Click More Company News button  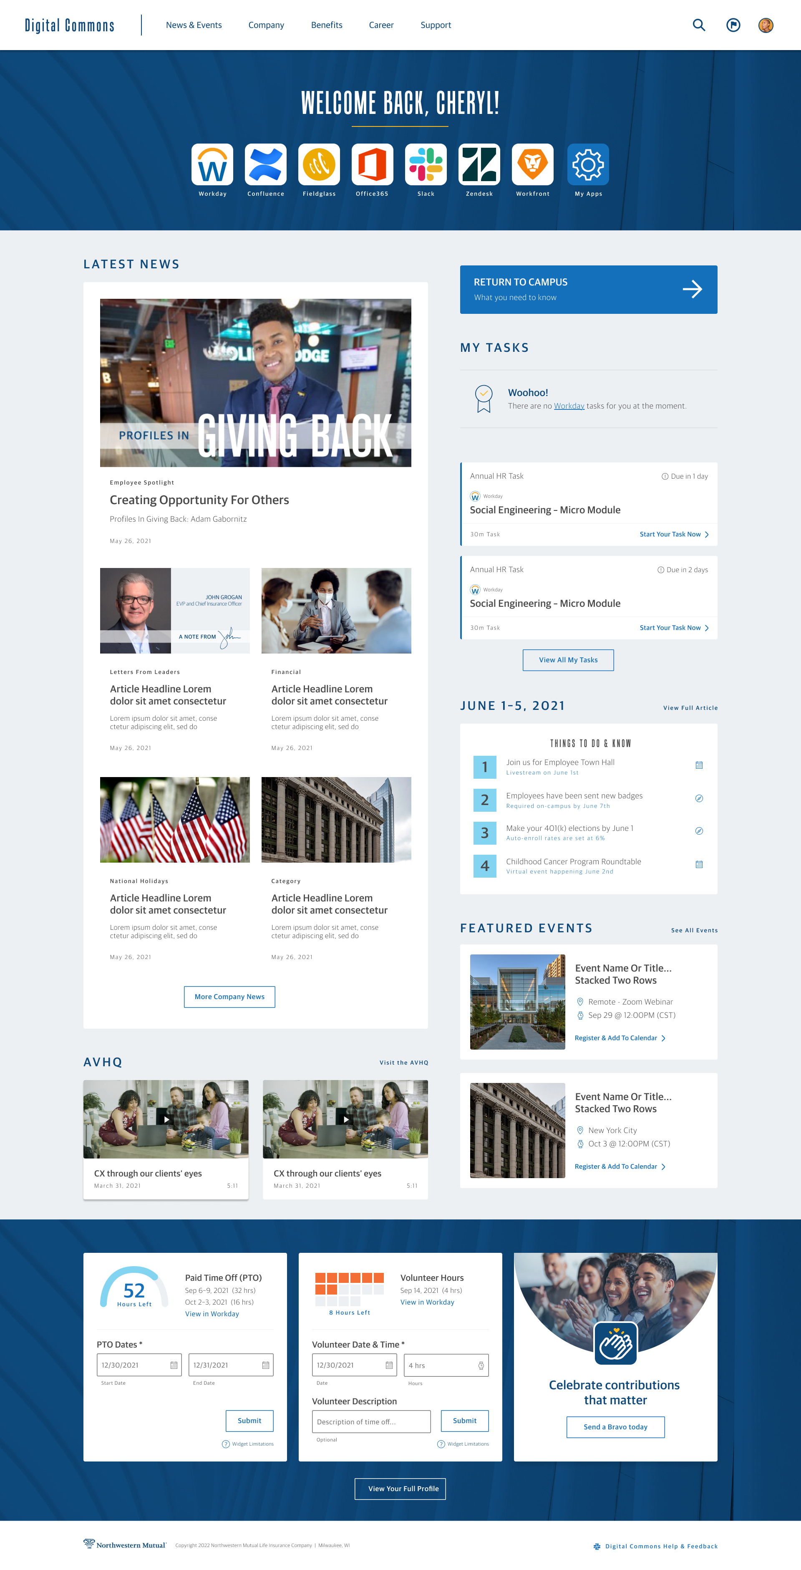[229, 997]
